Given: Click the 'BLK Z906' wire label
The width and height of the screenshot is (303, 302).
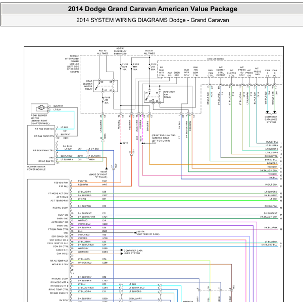Looking at the screenshot, I should [x=92, y=231].
